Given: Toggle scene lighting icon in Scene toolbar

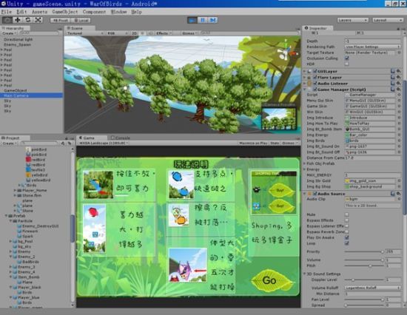Looking at the screenshot, I should [x=142, y=33].
